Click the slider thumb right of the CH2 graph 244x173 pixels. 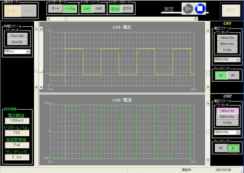pyautogui.click(x=208, y=132)
